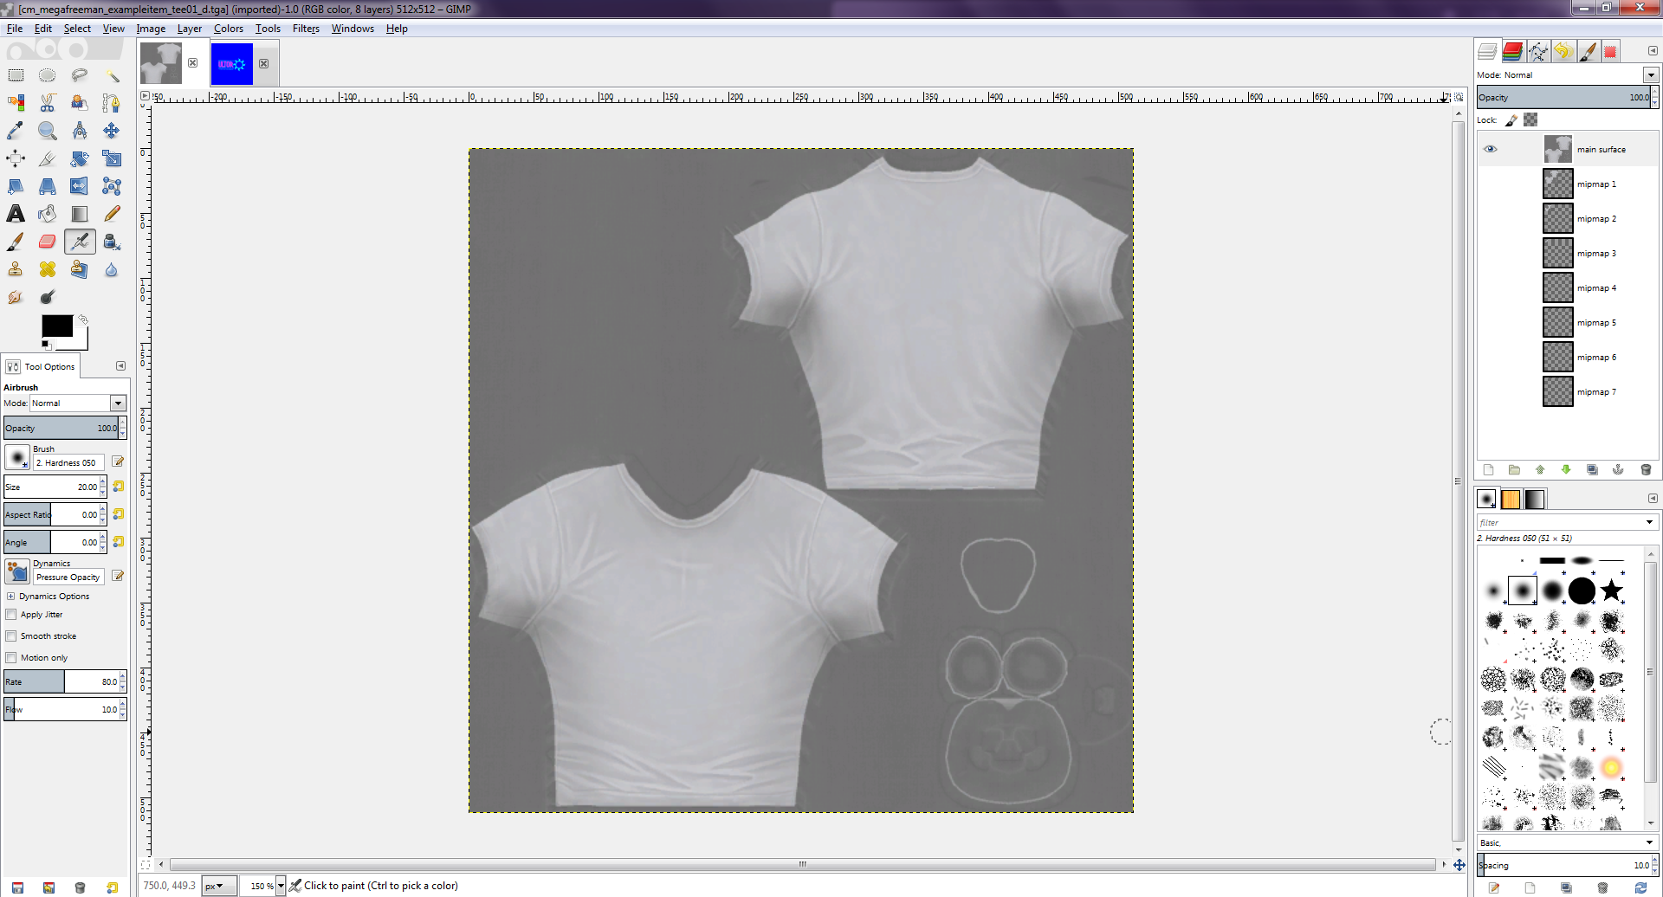Open the layer Mode dropdown in Layers panel
This screenshot has width=1663, height=897.
(1651, 75)
